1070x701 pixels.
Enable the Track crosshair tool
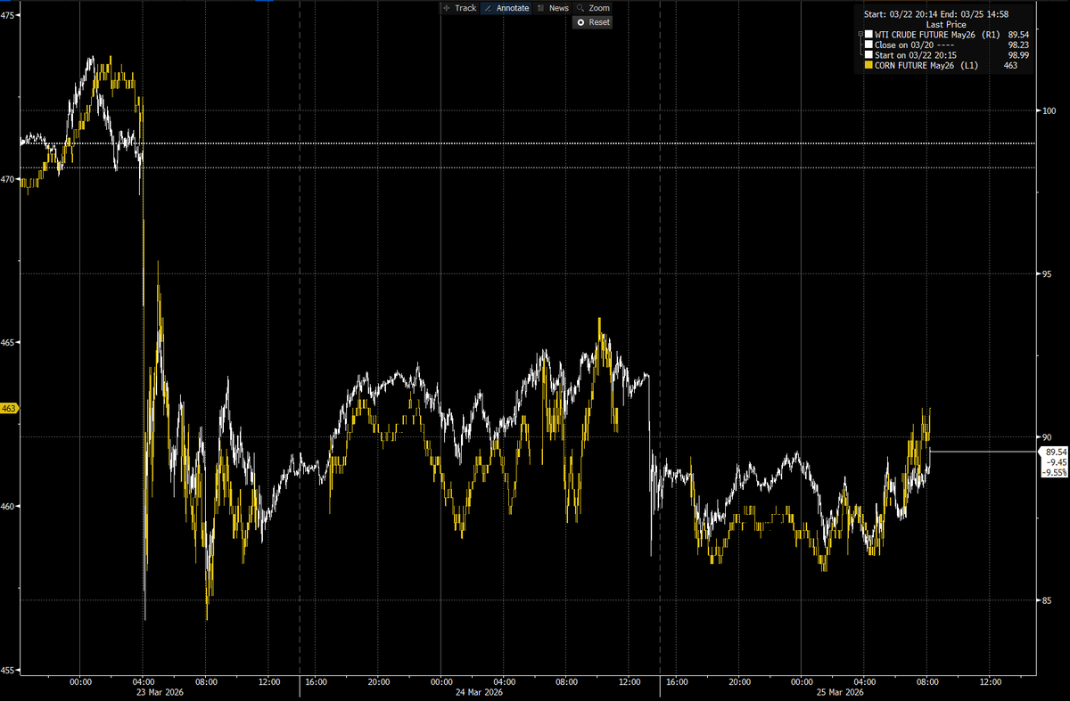point(459,8)
